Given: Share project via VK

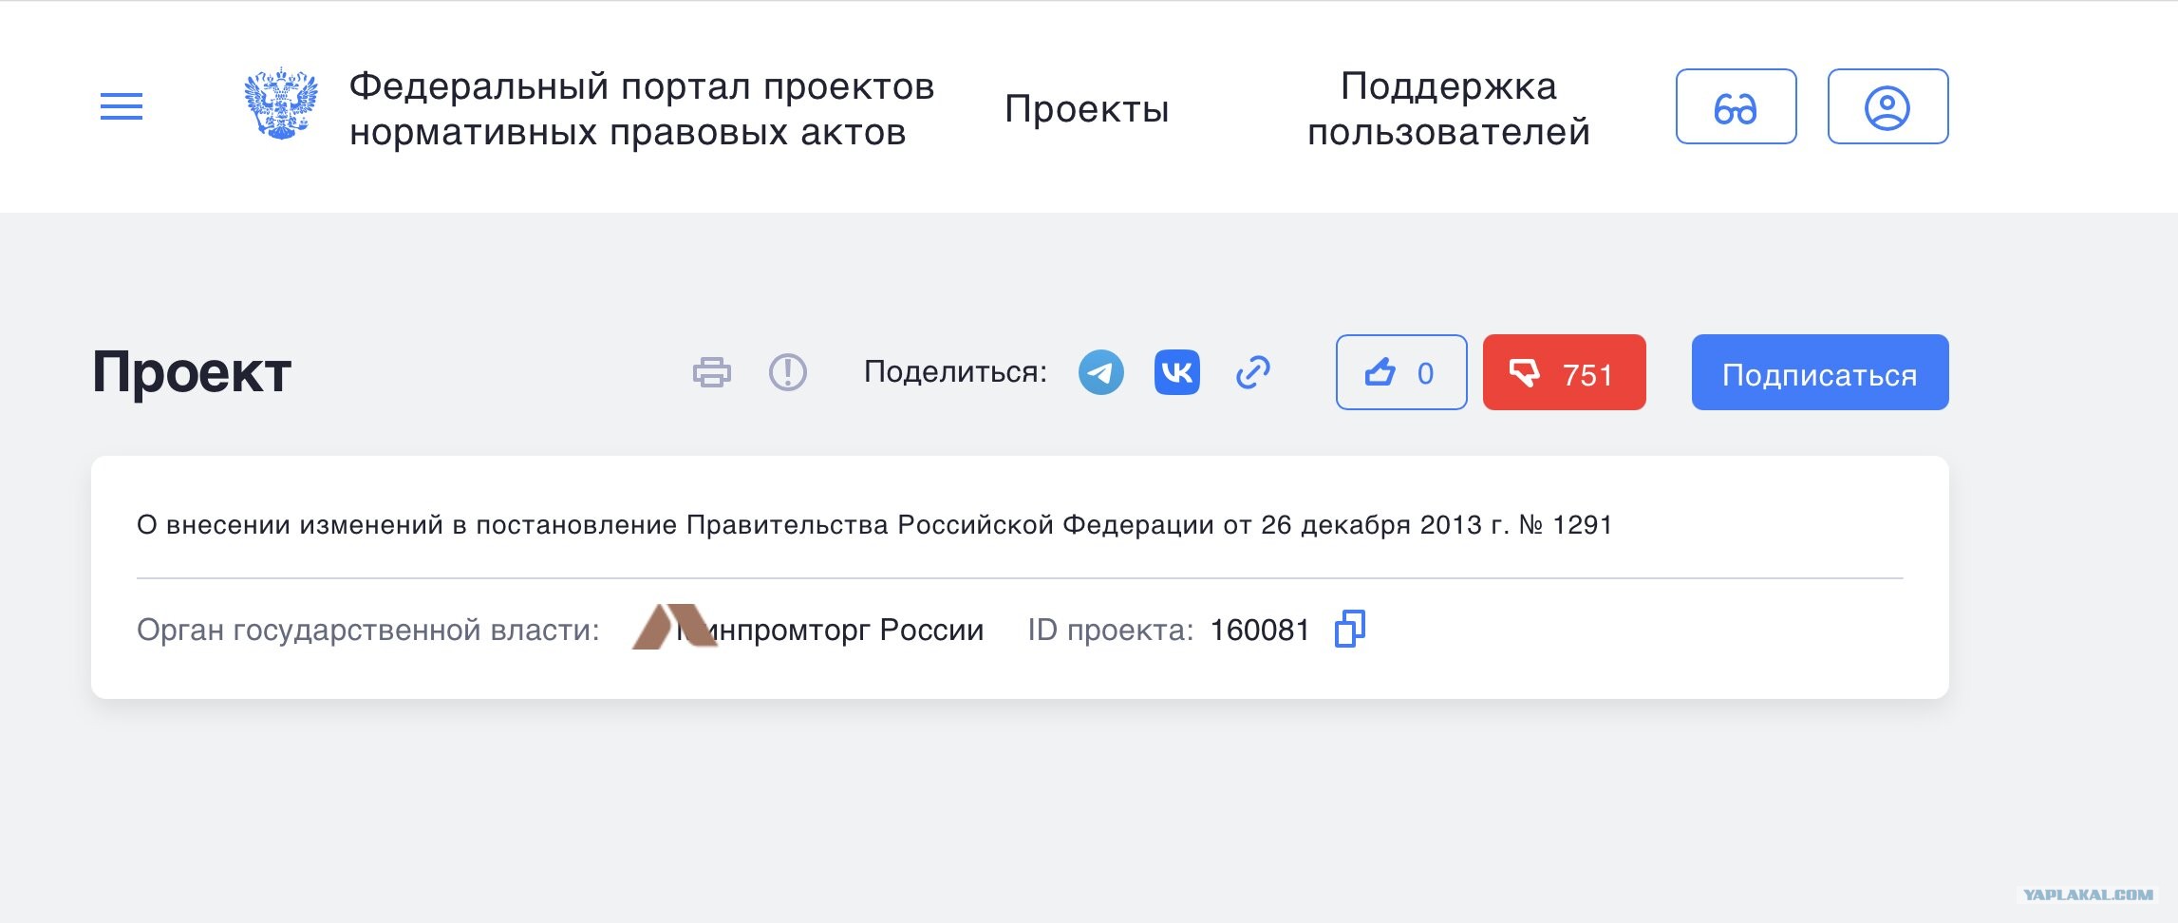Looking at the screenshot, I should (x=1177, y=372).
